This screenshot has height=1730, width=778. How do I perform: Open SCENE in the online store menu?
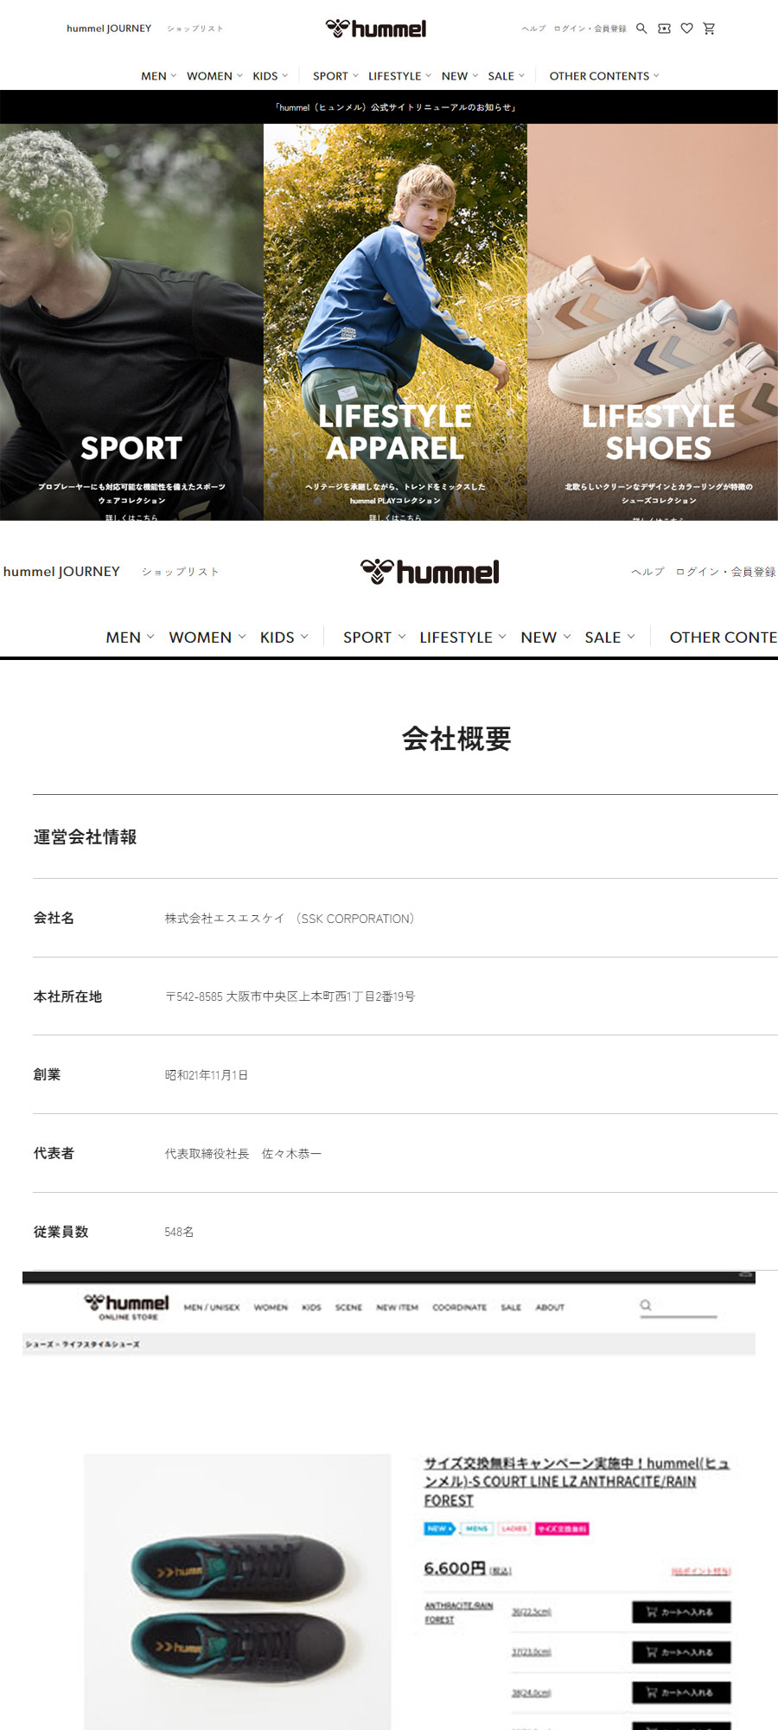[x=348, y=1307]
